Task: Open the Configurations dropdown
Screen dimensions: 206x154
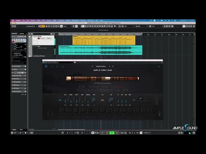Action: point(32,26)
